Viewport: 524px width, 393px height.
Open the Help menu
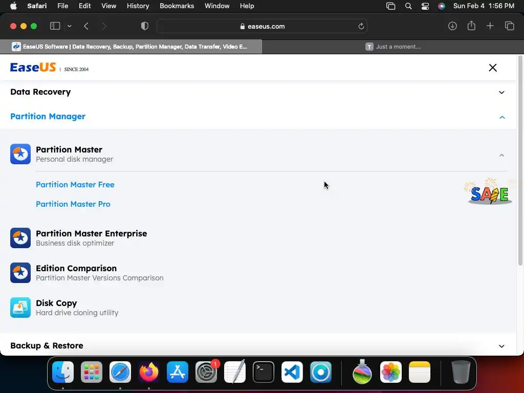247,6
